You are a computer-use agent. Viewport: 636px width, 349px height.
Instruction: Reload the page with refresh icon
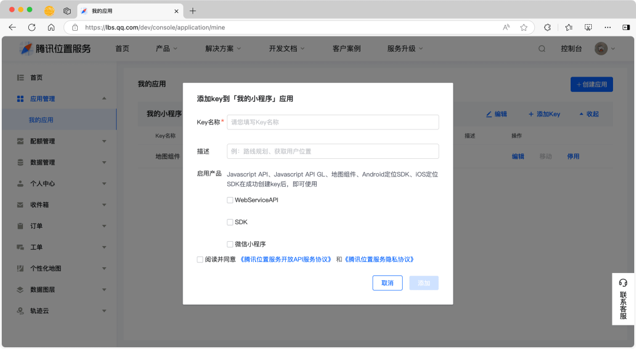32,27
